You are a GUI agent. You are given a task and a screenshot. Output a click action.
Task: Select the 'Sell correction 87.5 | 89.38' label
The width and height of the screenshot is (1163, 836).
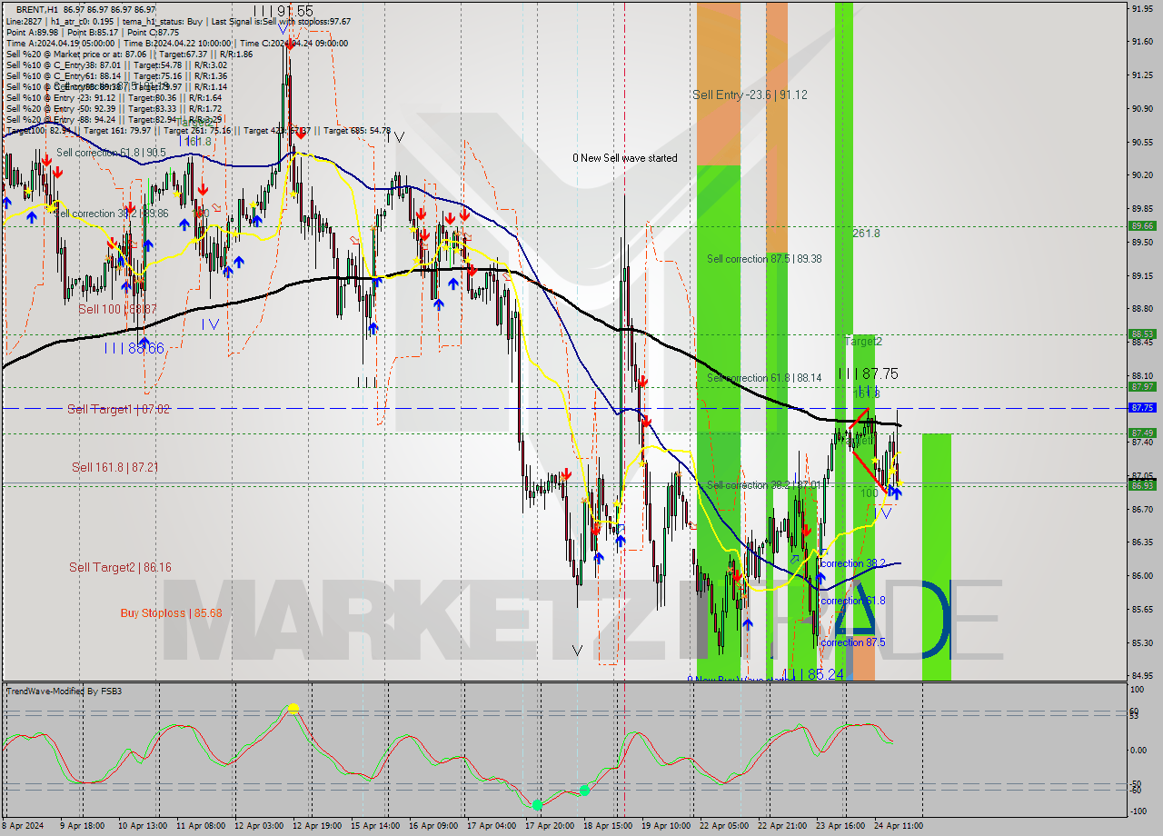[x=764, y=259]
